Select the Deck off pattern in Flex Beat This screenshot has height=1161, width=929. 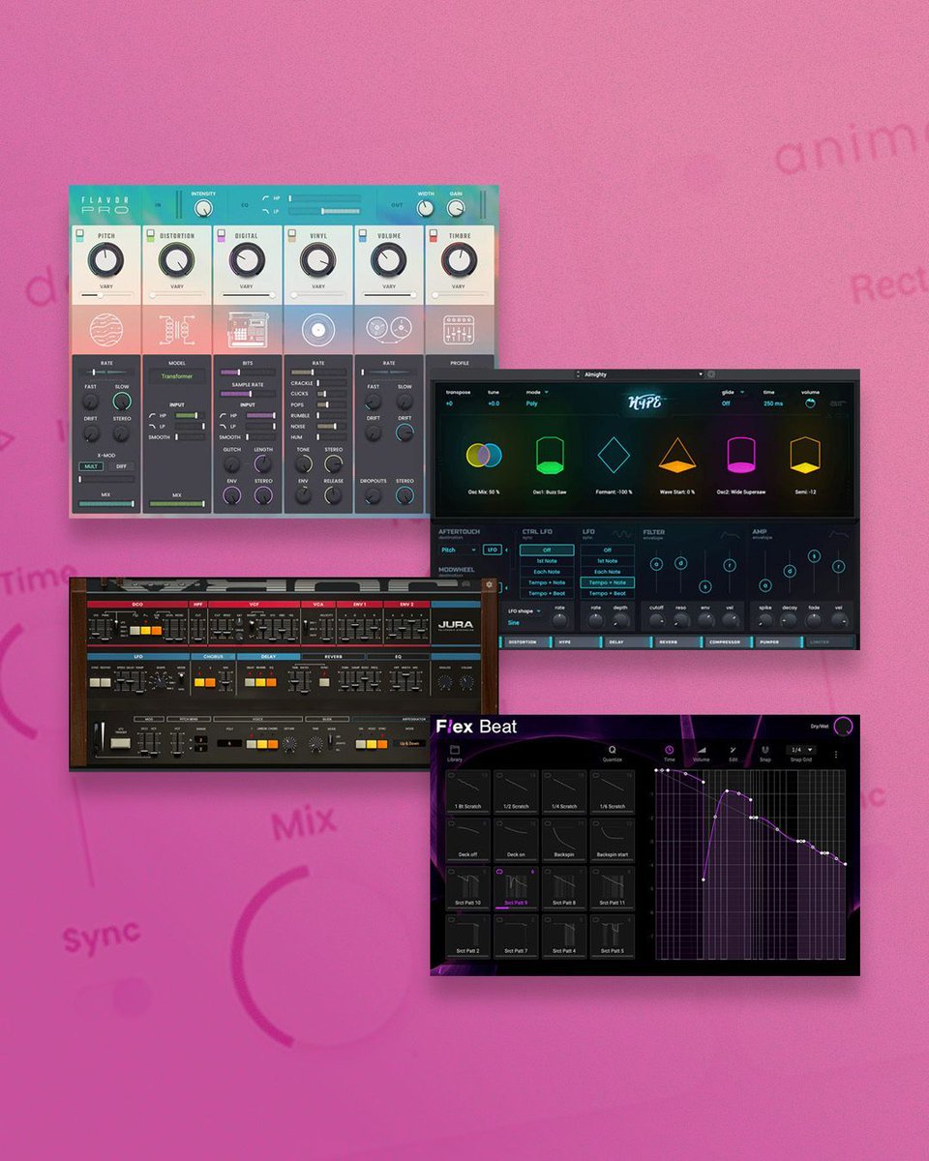tap(468, 840)
